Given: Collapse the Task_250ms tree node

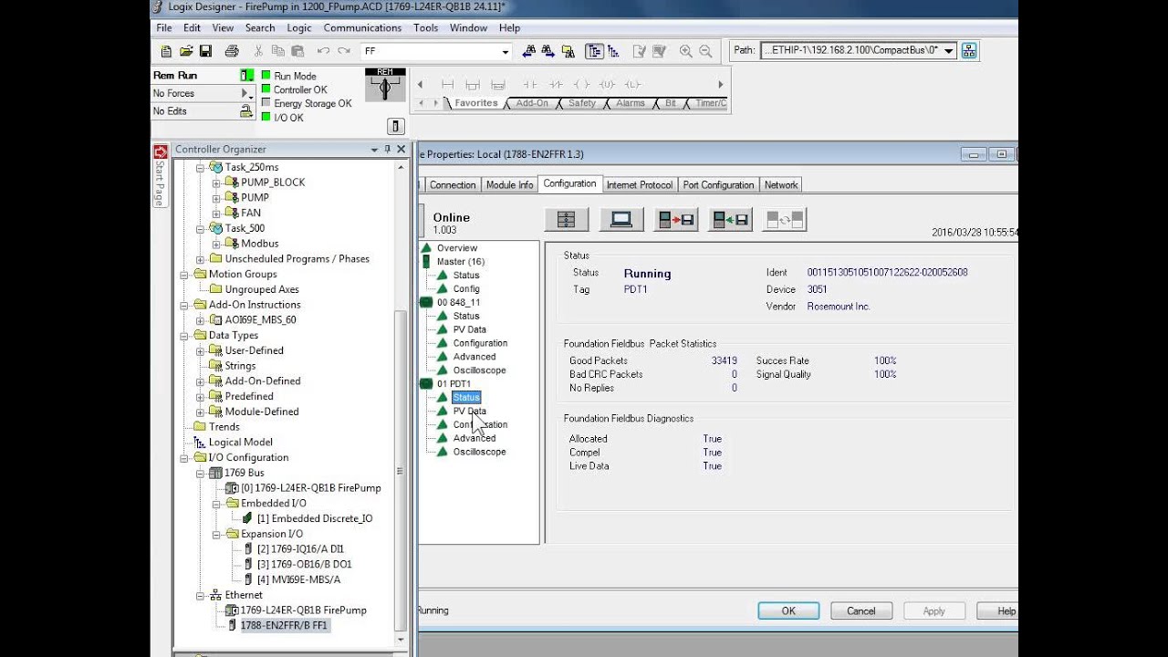Looking at the screenshot, I should [201, 167].
